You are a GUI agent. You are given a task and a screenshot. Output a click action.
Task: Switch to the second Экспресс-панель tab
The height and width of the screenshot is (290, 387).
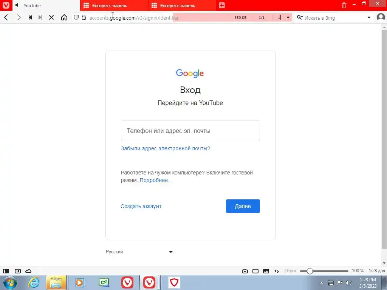(x=182, y=5)
